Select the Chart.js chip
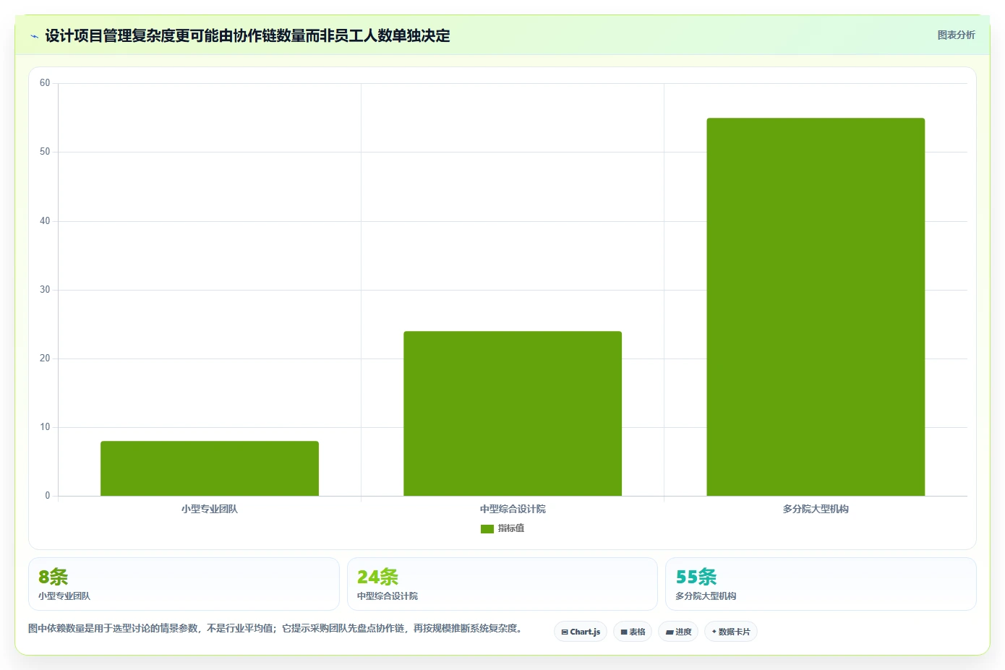 581,632
